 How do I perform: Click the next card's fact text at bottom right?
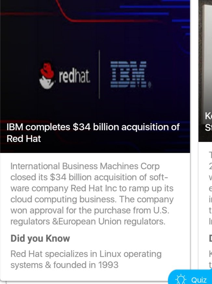(x=210, y=259)
